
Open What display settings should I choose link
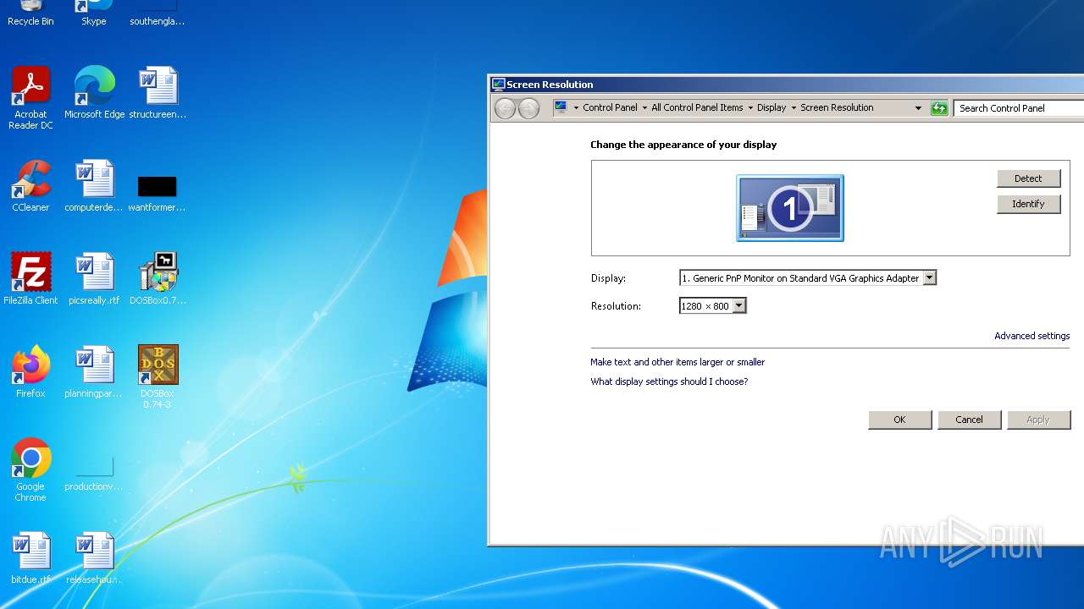pyautogui.click(x=669, y=381)
